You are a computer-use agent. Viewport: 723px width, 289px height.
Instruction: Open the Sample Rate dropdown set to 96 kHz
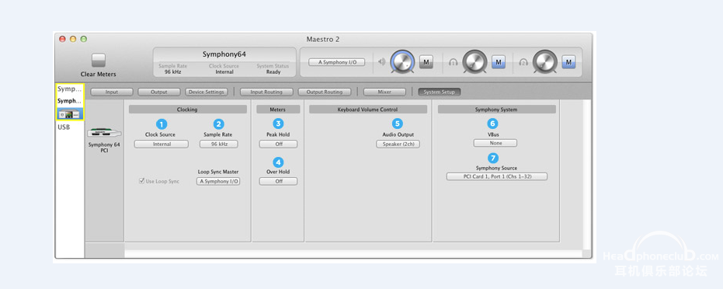[x=218, y=144]
